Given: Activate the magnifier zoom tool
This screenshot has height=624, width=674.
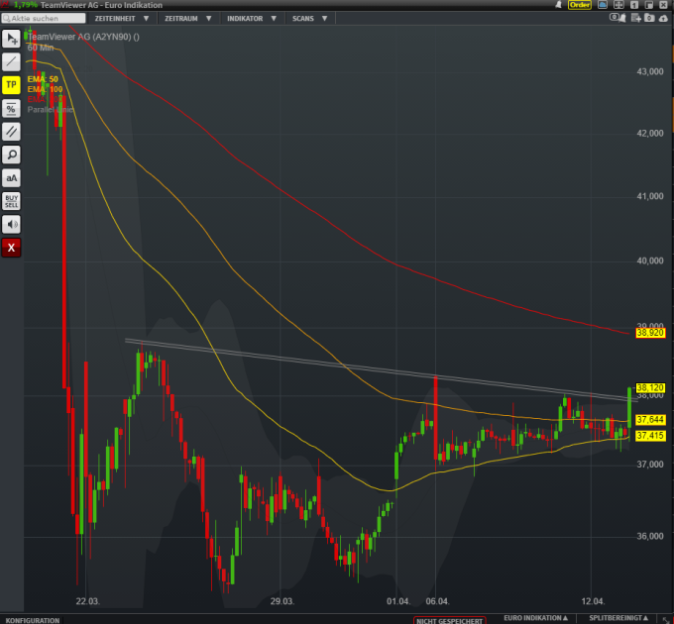Looking at the screenshot, I should point(11,155).
